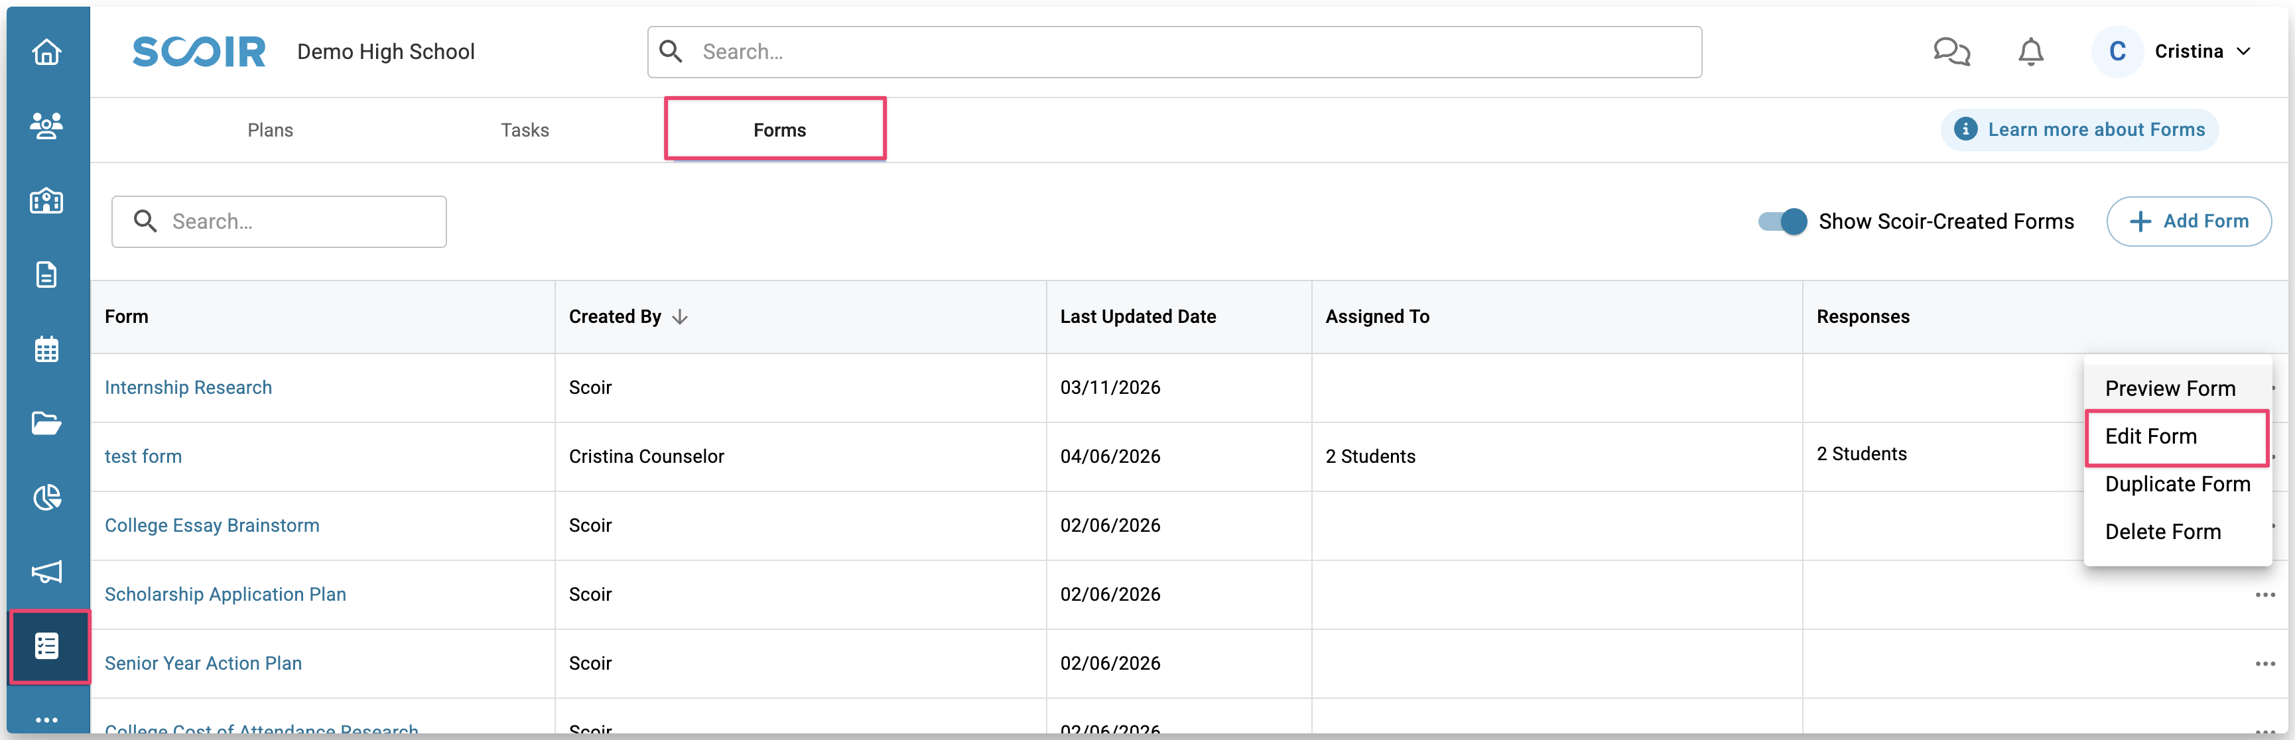Select Edit Form from context menu
This screenshot has width=2295, height=740.
tap(2150, 436)
